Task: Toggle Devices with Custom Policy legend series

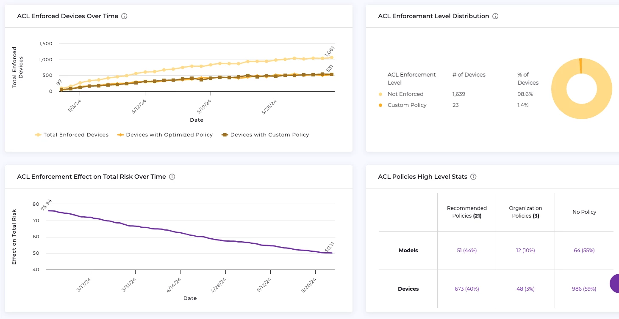Action: pos(265,135)
